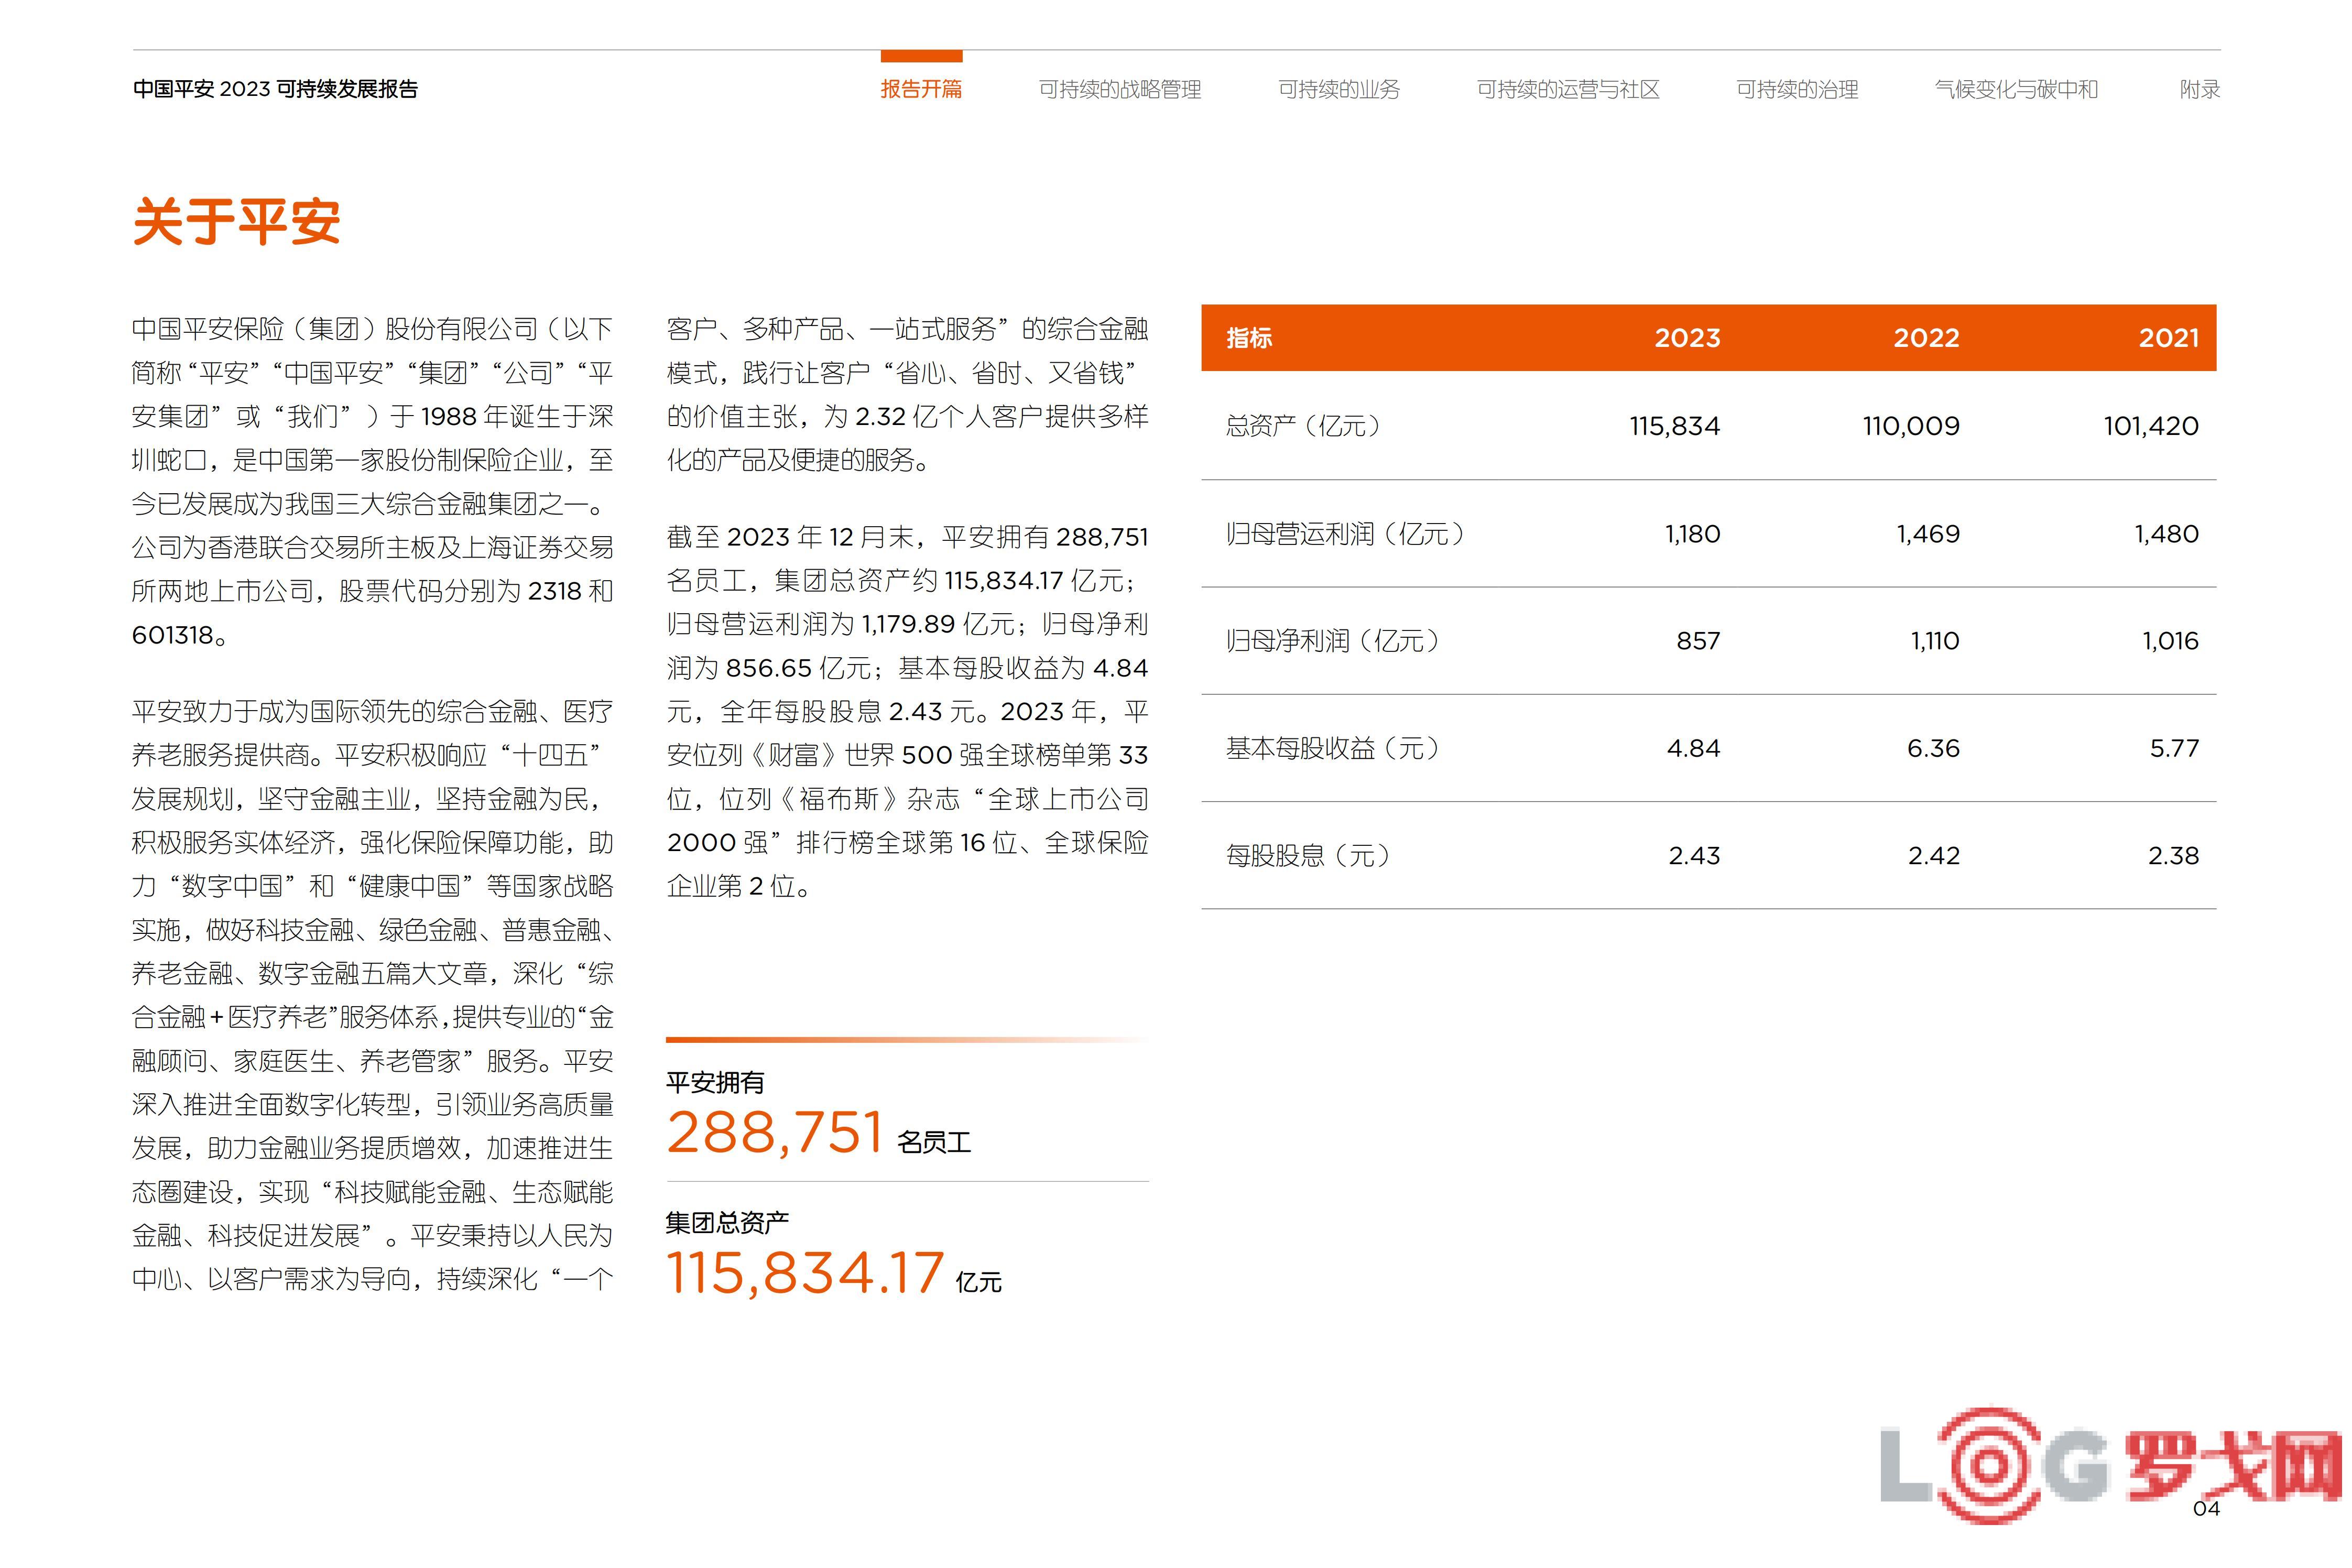Select the 可持续的治理 tab
The image size is (2352, 1568).
coord(1796,89)
